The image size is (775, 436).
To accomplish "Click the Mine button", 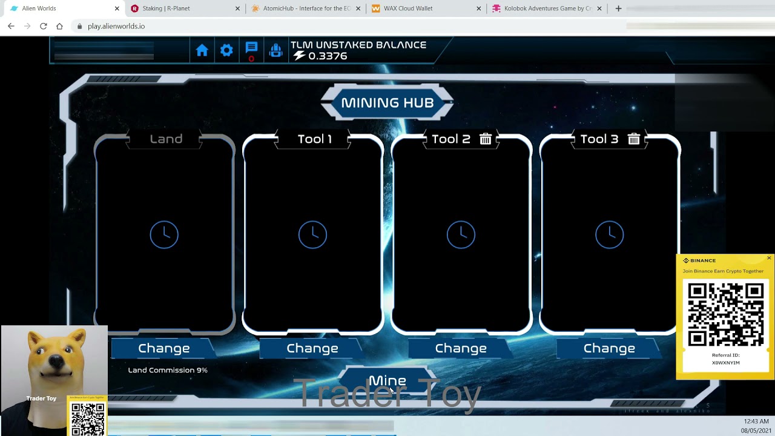I will pyautogui.click(x=387, y=381).
